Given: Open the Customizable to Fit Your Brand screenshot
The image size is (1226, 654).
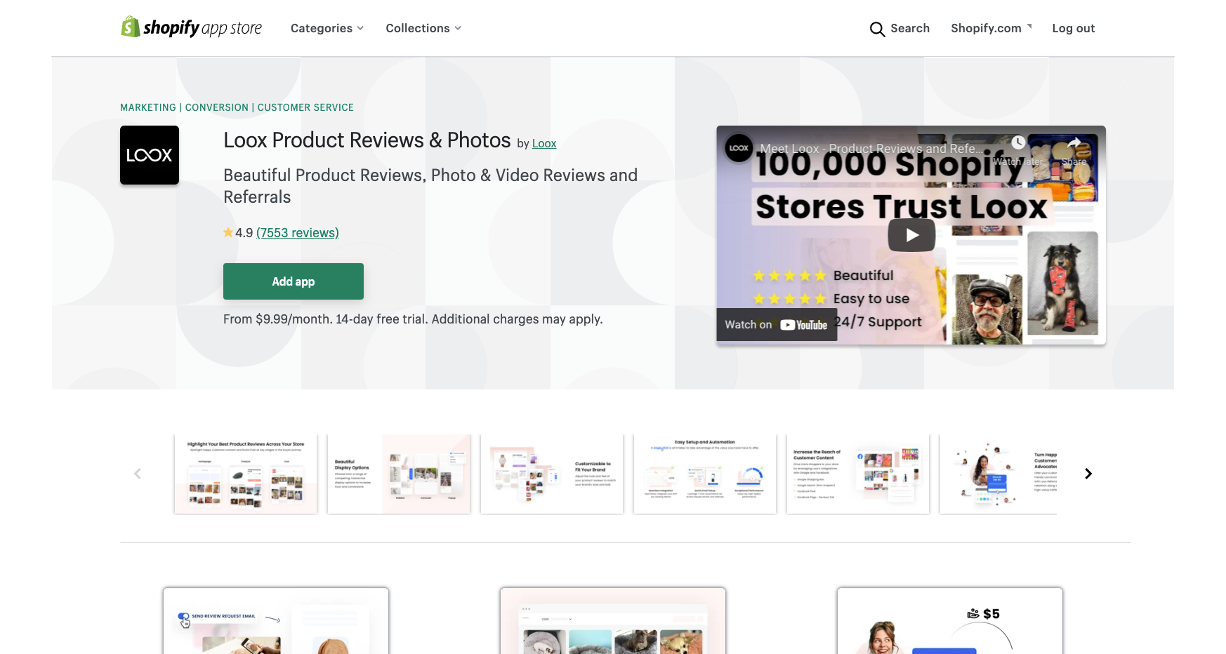Looking at the screenshot, I should 552,474.
